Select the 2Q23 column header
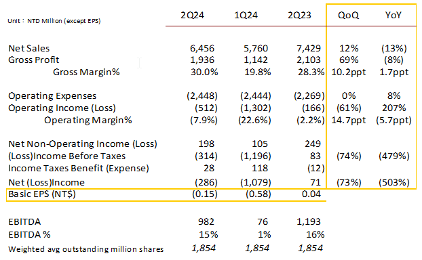 299,15
